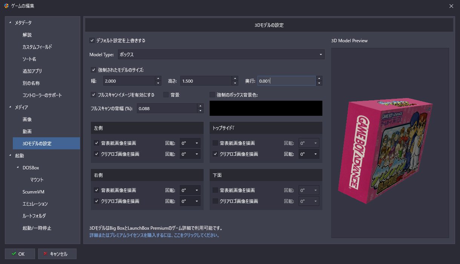460x264 pixels.
Task: Increase the 幅 width value with up arrow
Action: click(x=158, y=78)
